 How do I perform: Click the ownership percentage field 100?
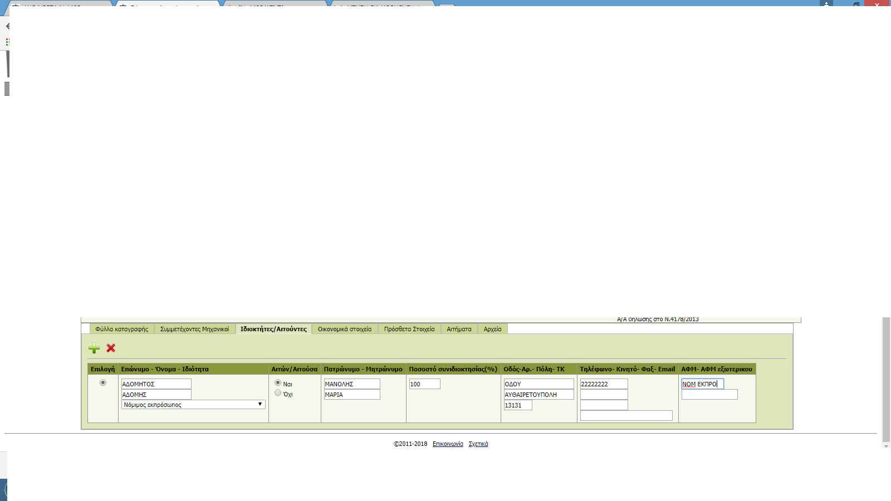tap(425, 384)
